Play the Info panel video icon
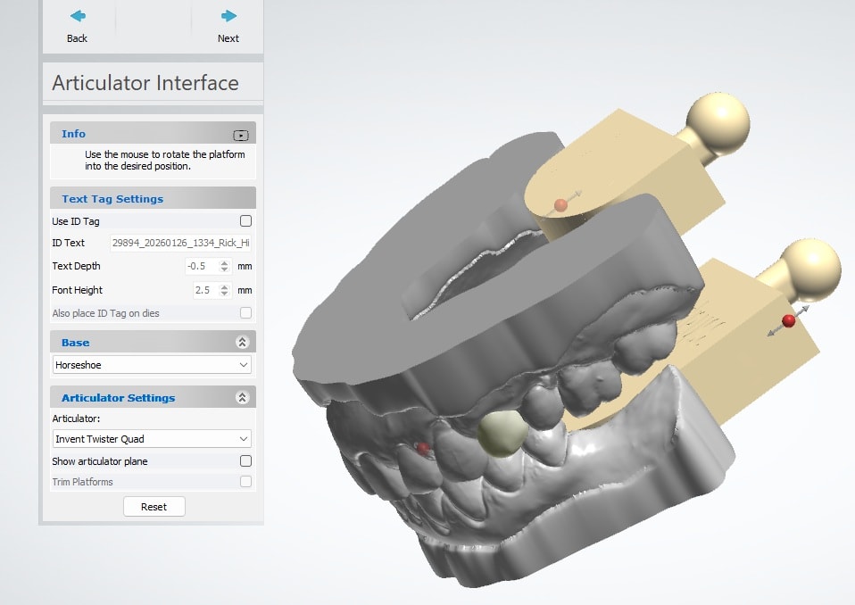The image size is (855, 605). click(x=241, y=135)
